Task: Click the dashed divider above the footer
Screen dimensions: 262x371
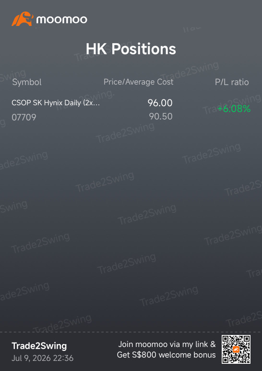Action: (131, 332)
